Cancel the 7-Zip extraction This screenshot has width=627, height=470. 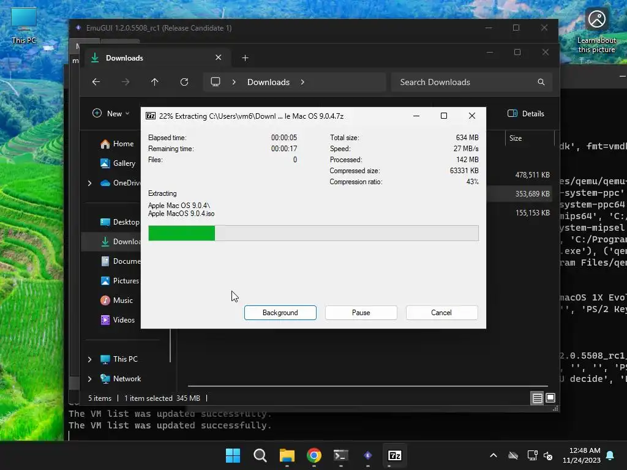point(441,313)
